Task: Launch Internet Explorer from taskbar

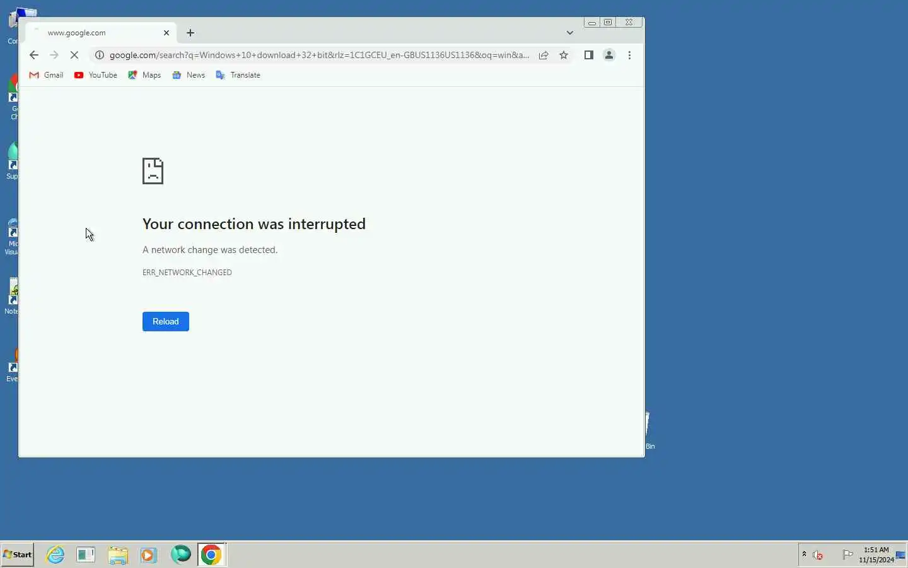Action: tap(55, 555)
